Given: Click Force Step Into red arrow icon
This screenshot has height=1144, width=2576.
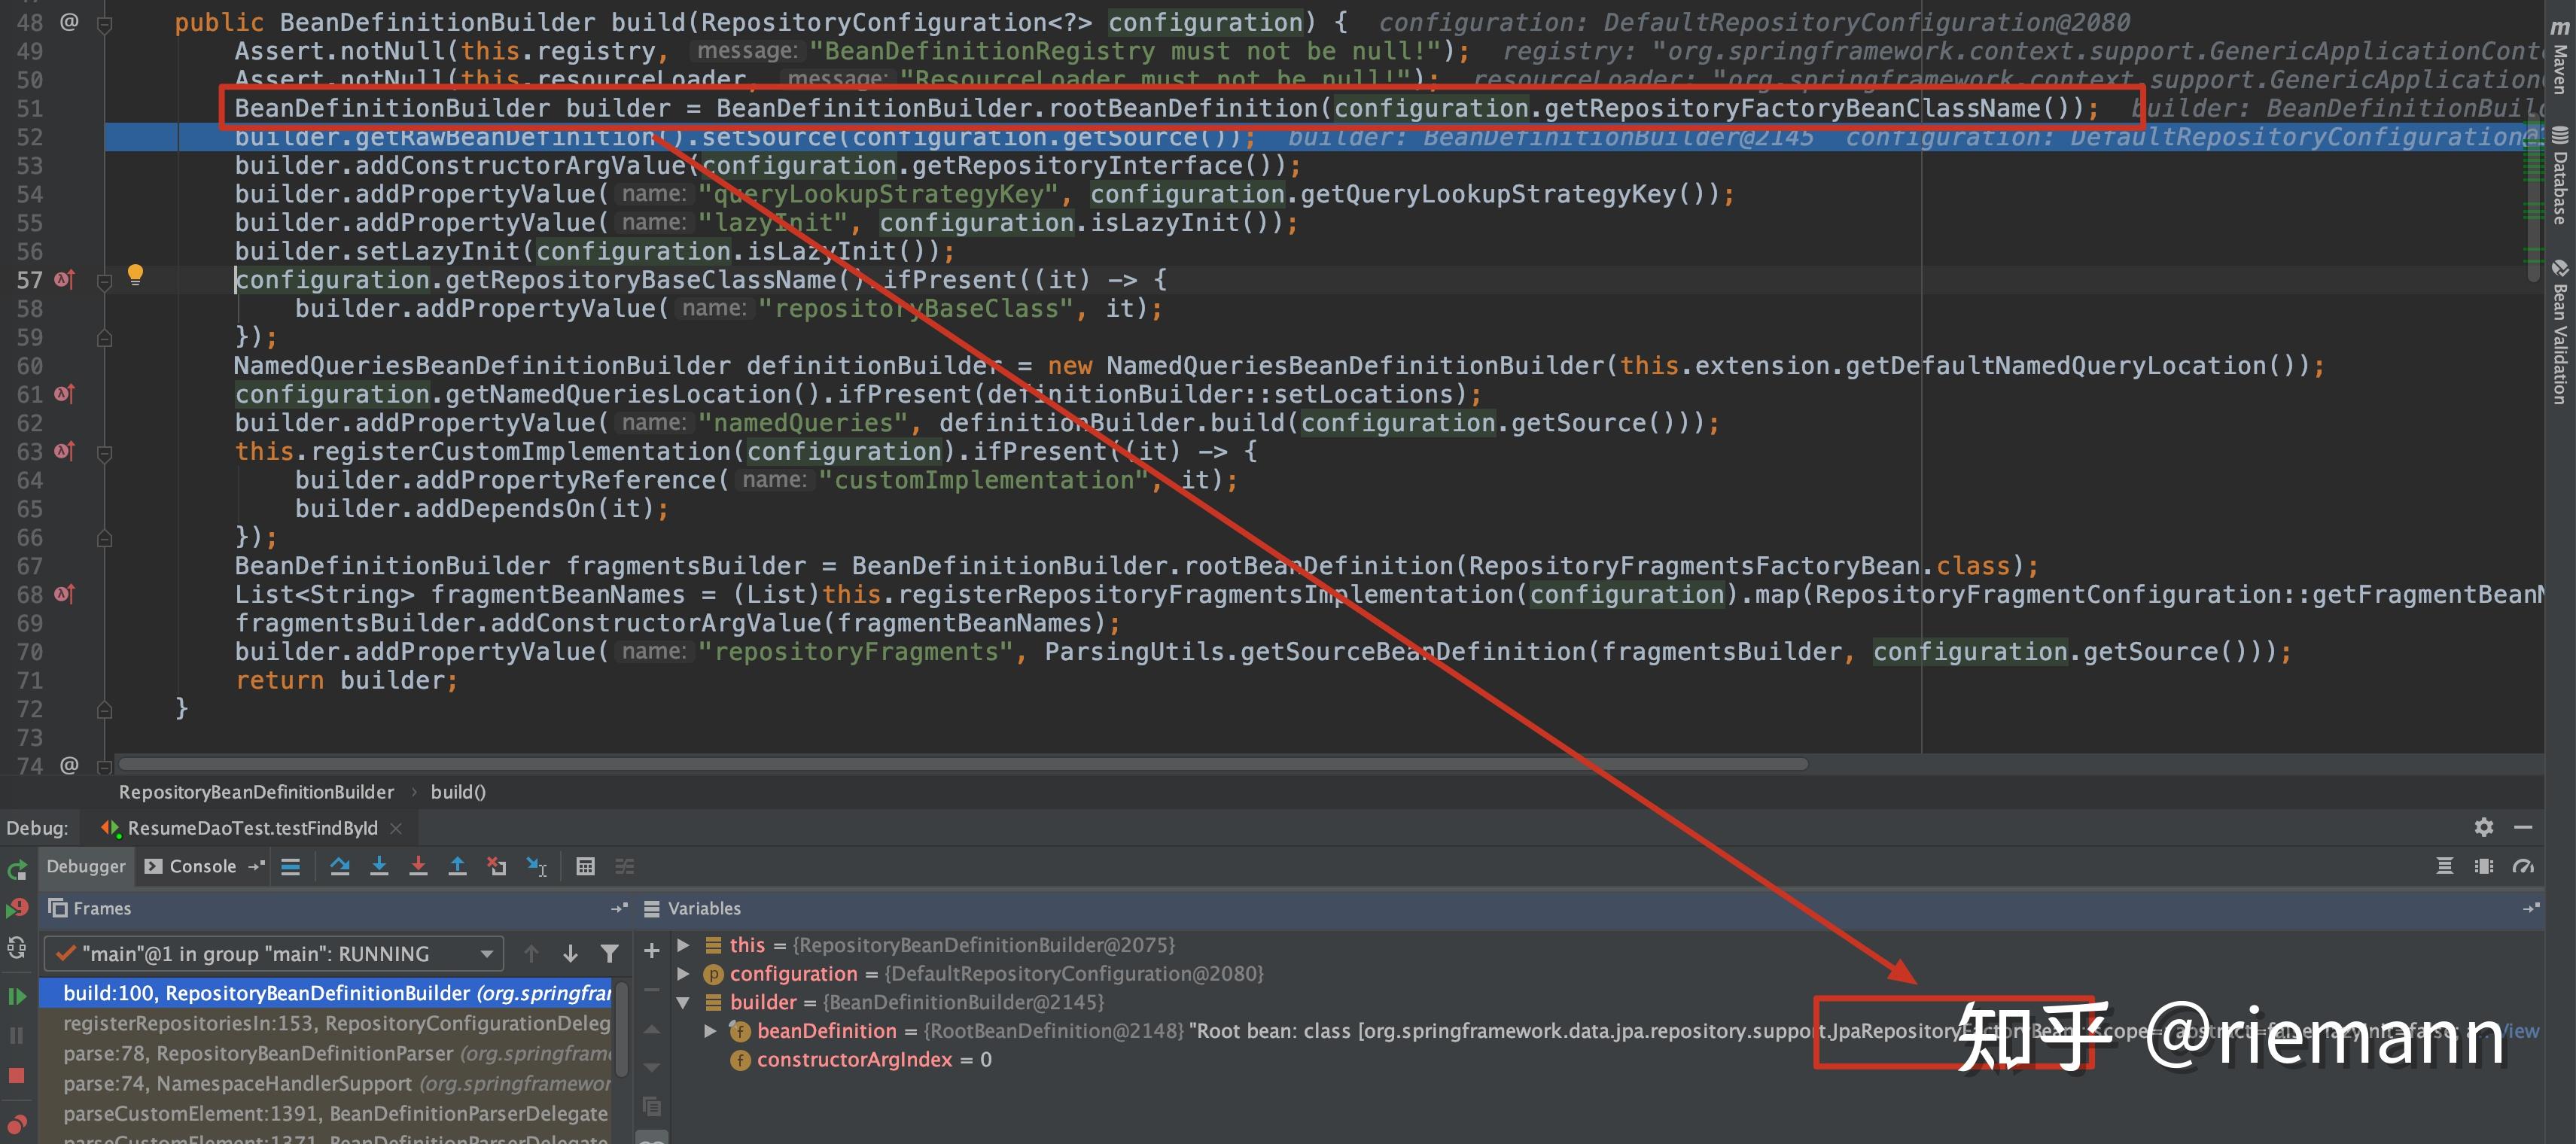Looking at the screenshot, I should pyautogui.click(x=418, y=866).
